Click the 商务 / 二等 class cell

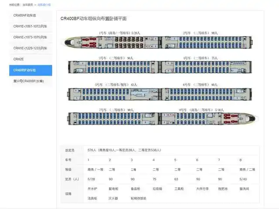tap(247, 170)
